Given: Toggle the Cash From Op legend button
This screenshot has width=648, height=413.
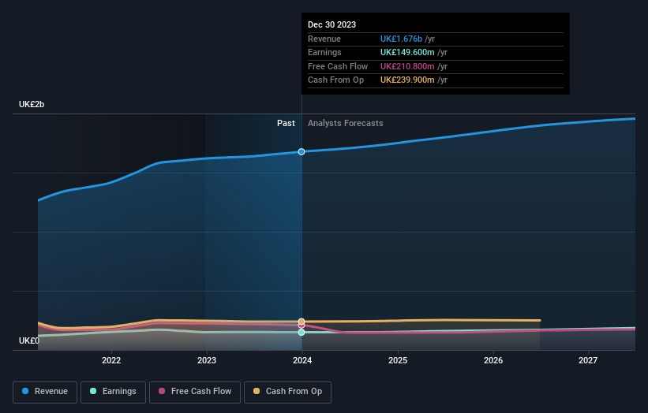Looking at the screenshot, I should [x=287, y=392].
